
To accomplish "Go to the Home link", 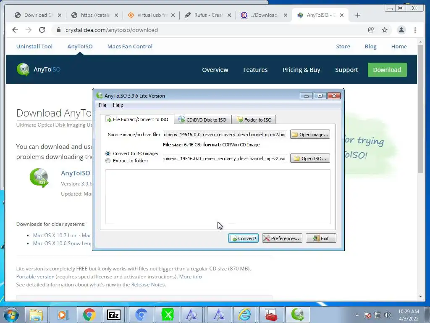I will coord(399,46).
